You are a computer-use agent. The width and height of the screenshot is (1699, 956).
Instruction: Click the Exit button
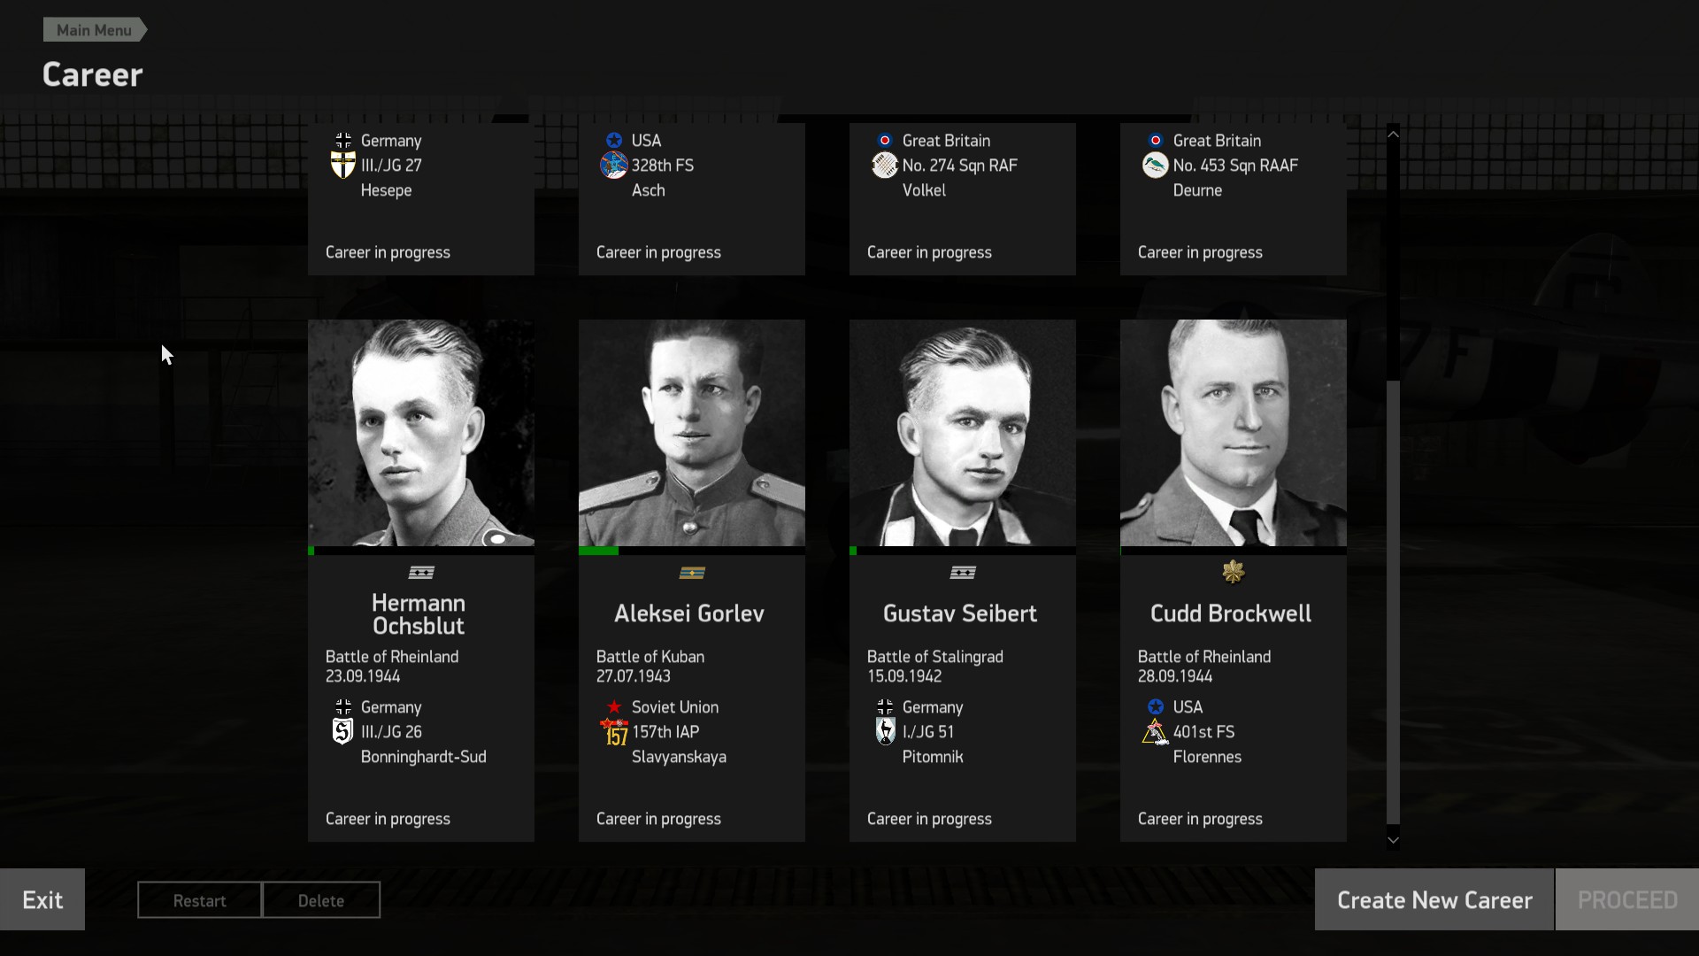pyautogui.click(x=42, y=899)
